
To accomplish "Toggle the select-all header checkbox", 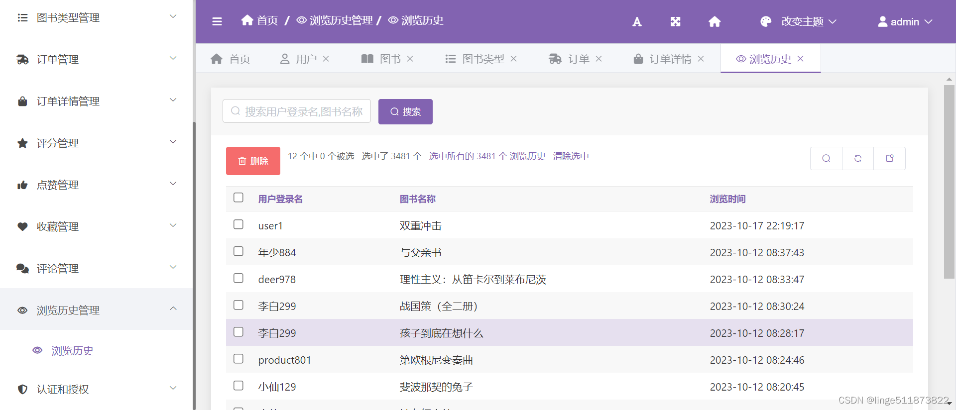I will tap(239, 198).
